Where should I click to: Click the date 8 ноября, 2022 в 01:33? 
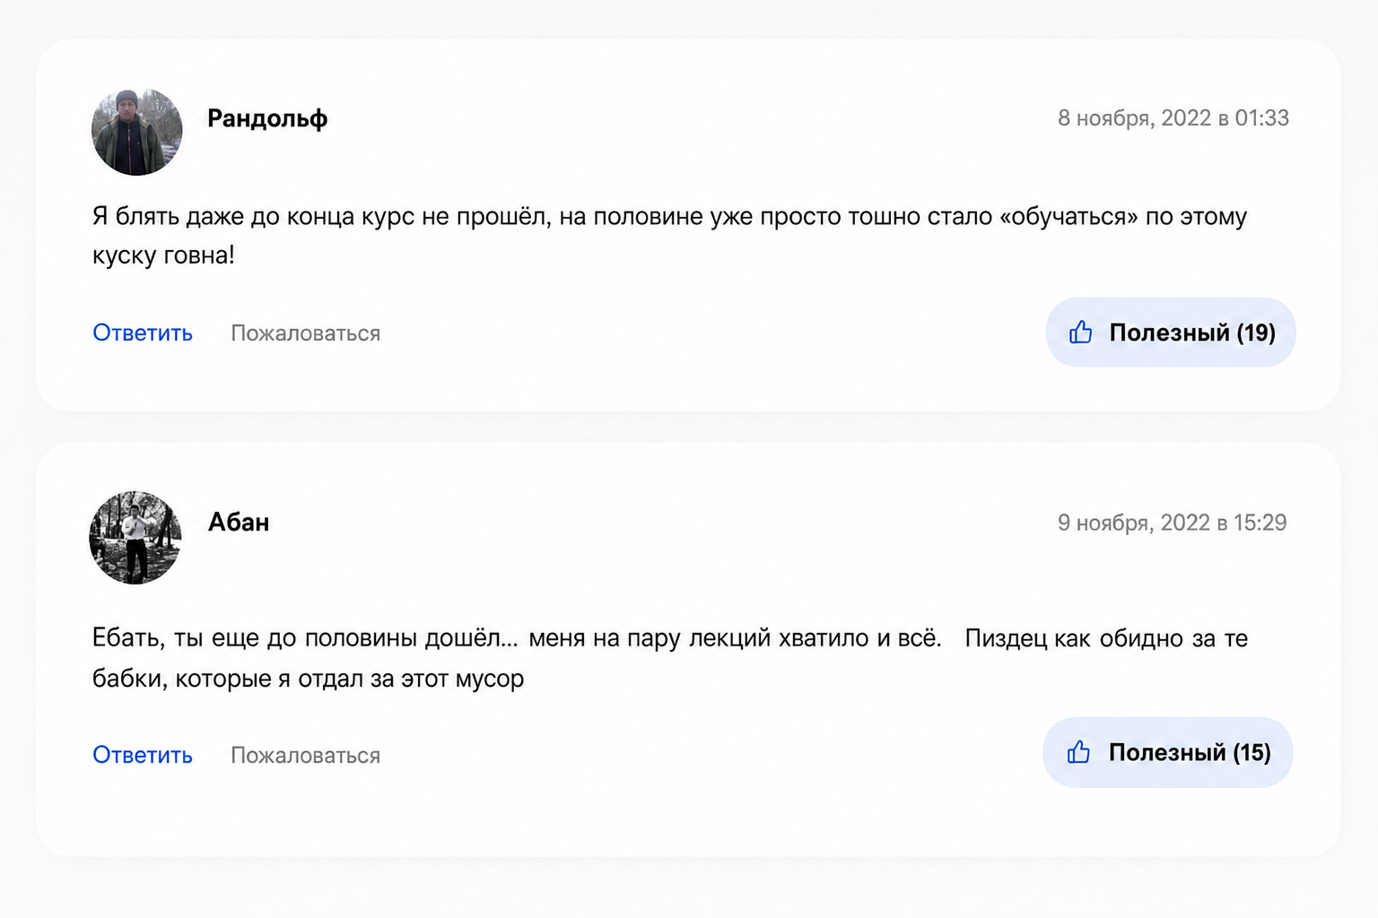coord(1173,118)
